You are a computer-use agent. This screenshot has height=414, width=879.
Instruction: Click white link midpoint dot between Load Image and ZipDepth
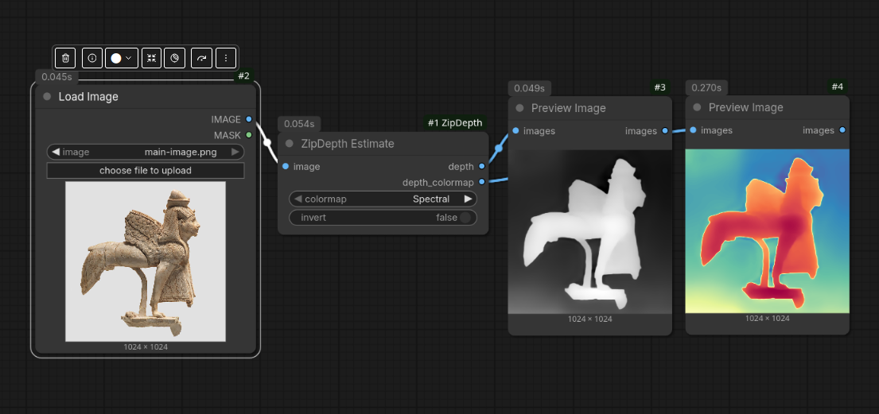click(267, 142)
